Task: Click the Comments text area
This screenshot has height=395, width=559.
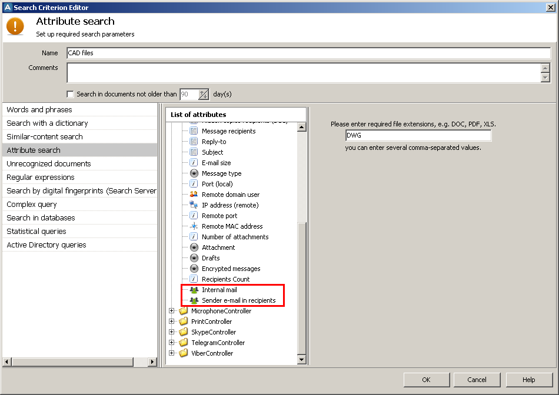Action: (304, 73)
